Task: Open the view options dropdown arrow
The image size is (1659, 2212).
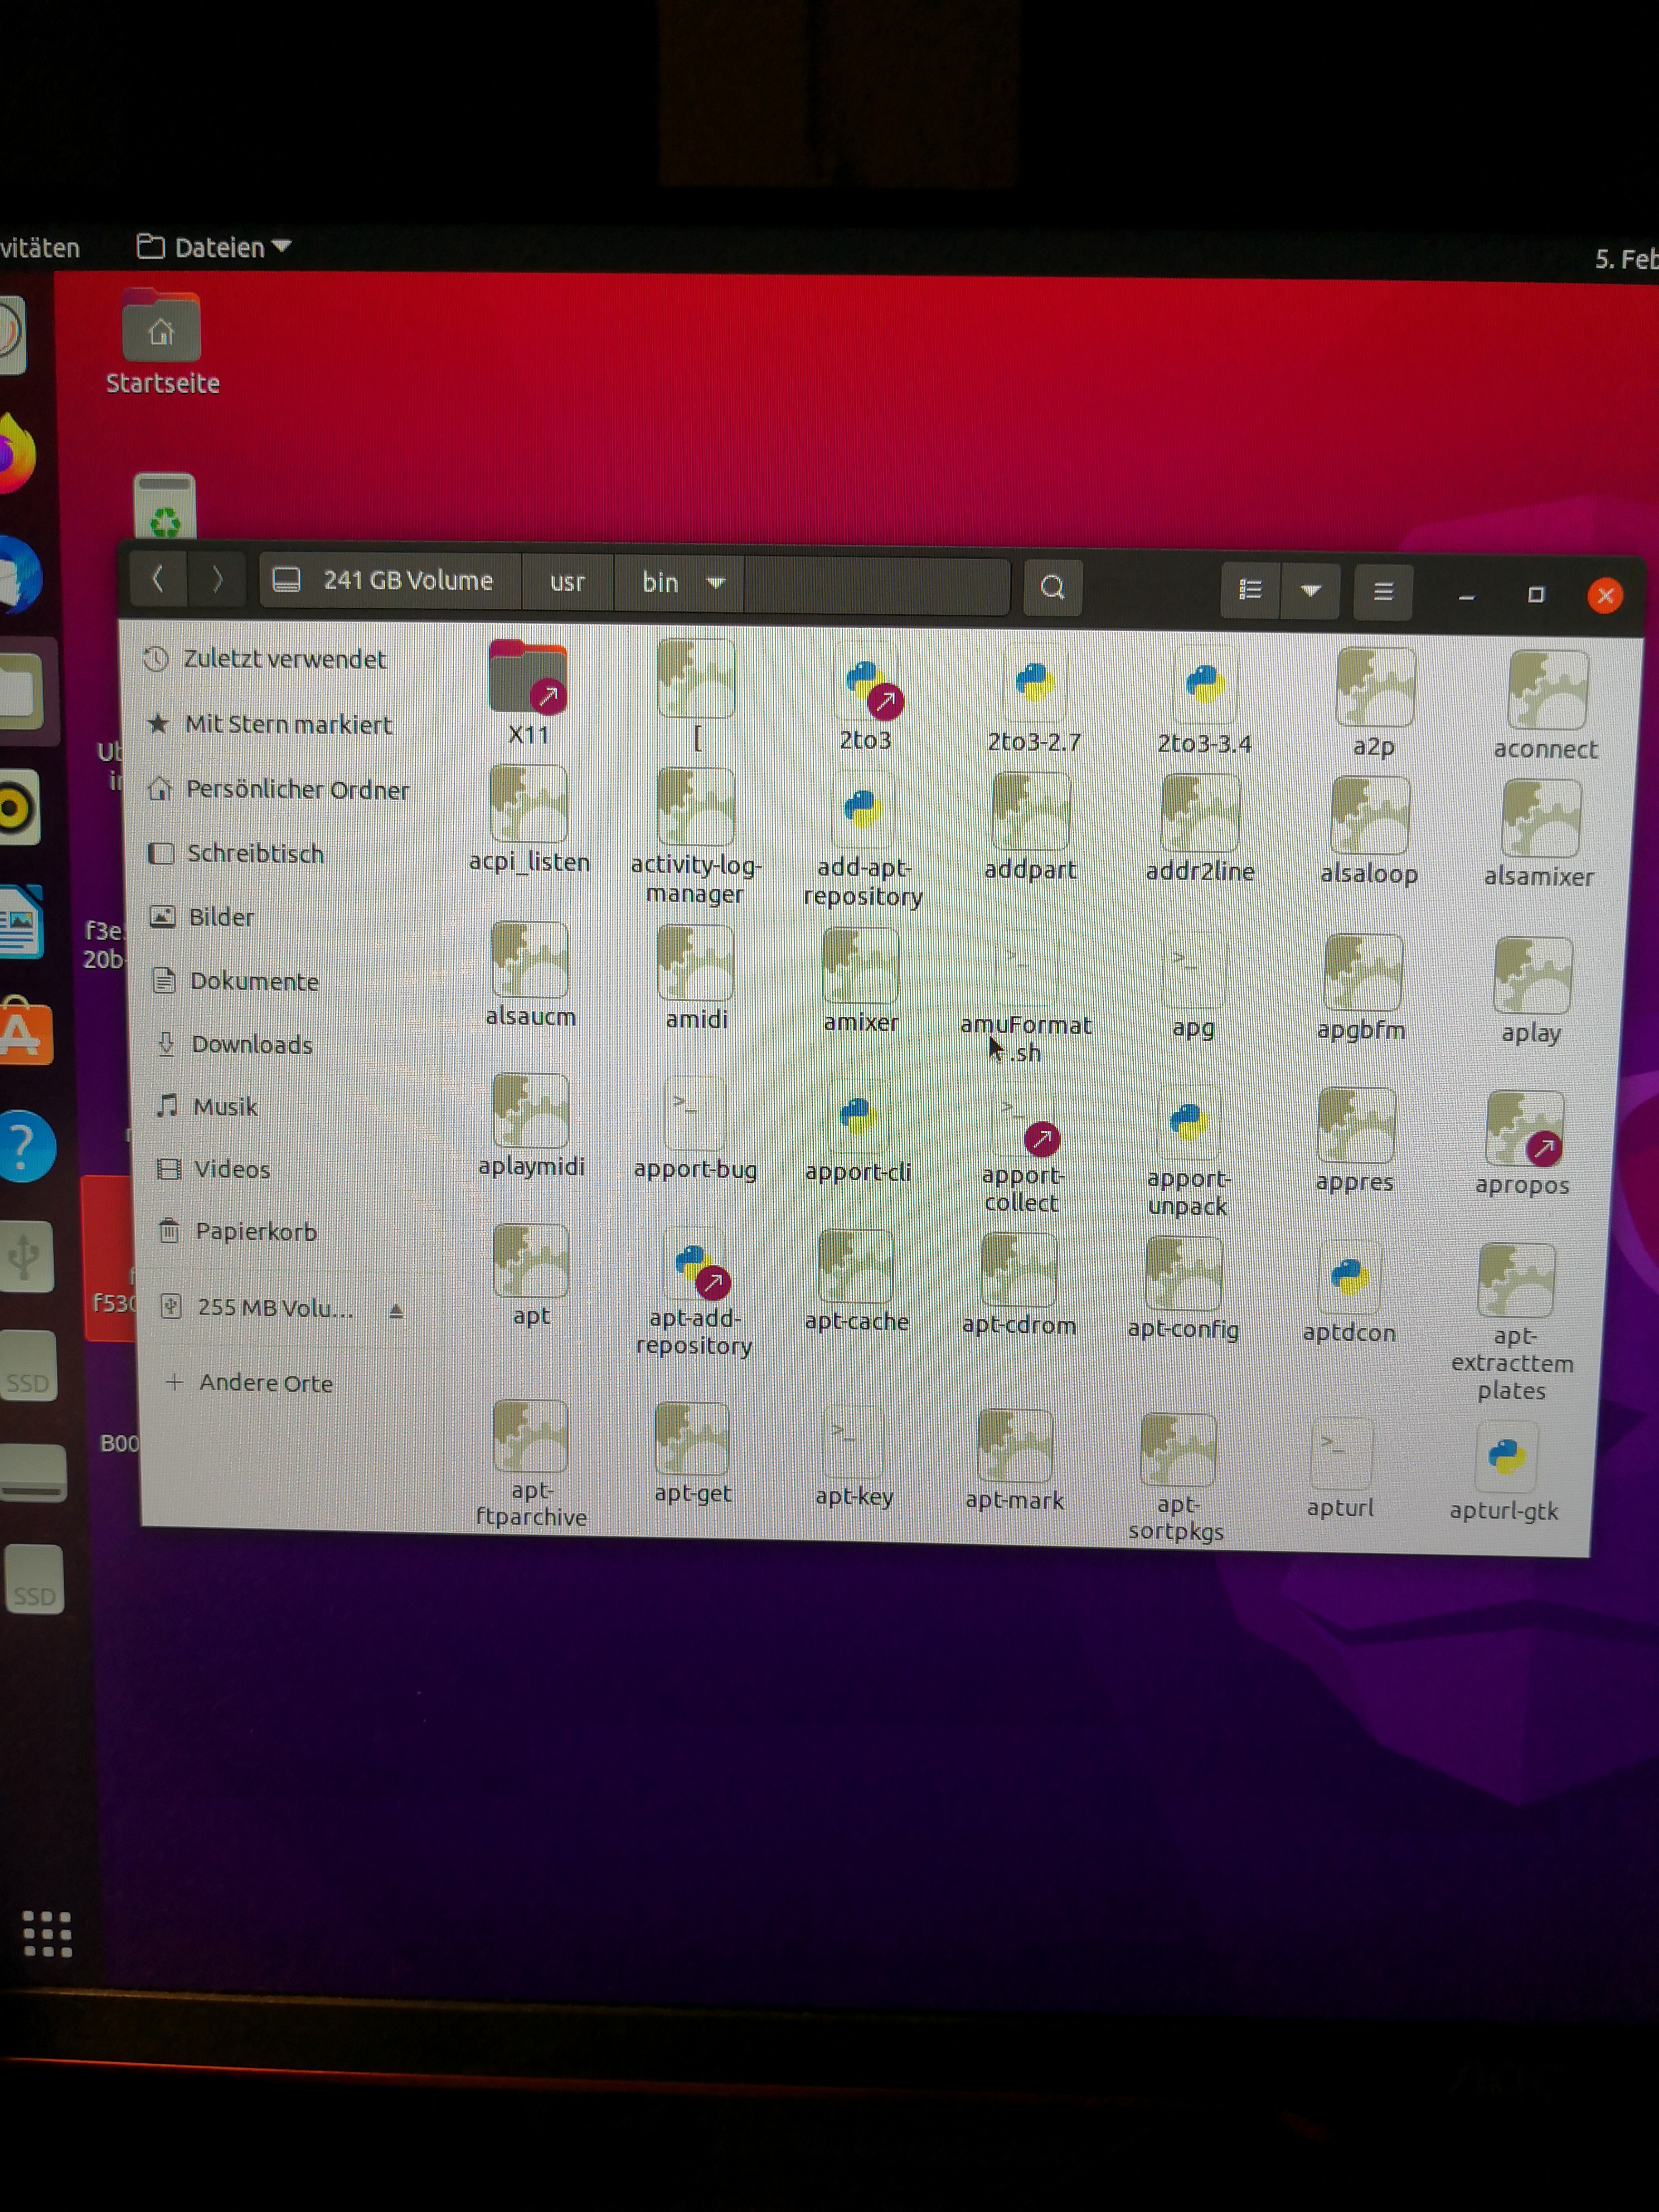Action: click(1310, 591)
